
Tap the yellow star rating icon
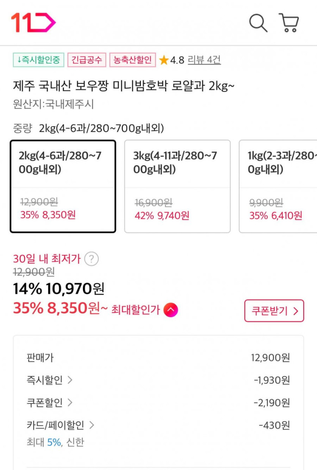click(164, 60)
